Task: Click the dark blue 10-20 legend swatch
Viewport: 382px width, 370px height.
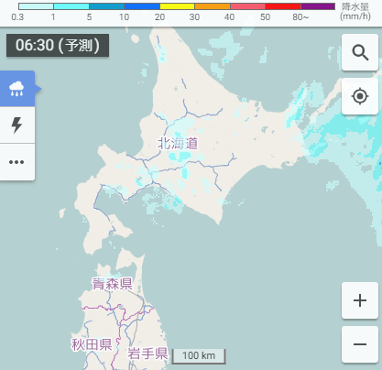Action: (x=142, y=6)
